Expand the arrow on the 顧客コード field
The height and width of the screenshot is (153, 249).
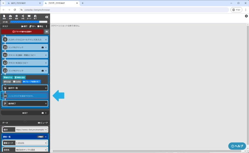[x=46, y=143]
